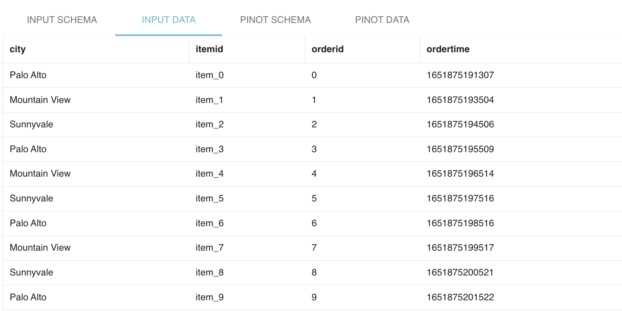This screenshot has width=622, height=311.
Task: Switch to the INPUT SCHEMA tab
Action: click(62, 20)
